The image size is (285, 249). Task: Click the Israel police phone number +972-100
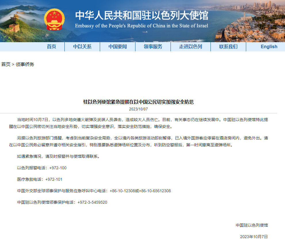click(x=58, y=168)
